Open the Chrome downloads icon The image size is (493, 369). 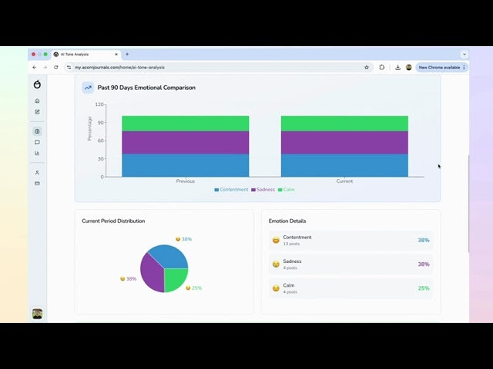(397, 67)
